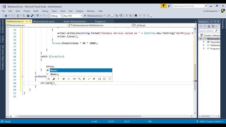Viewport: 226px width, 127px height.
Task: Toggle the IntelliSense interface filter icon
Action: coord(74,79)
